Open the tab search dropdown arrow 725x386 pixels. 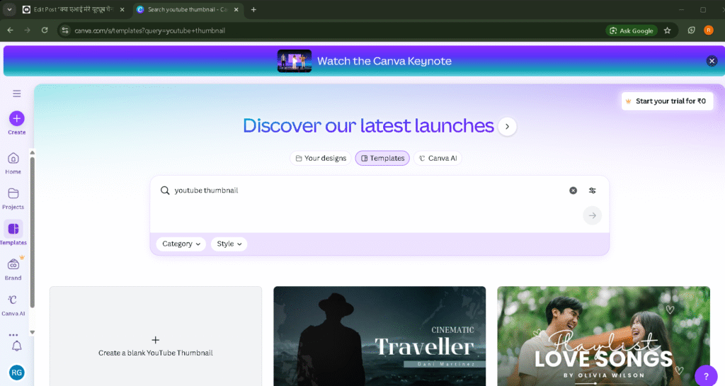(x=9, y=10)
